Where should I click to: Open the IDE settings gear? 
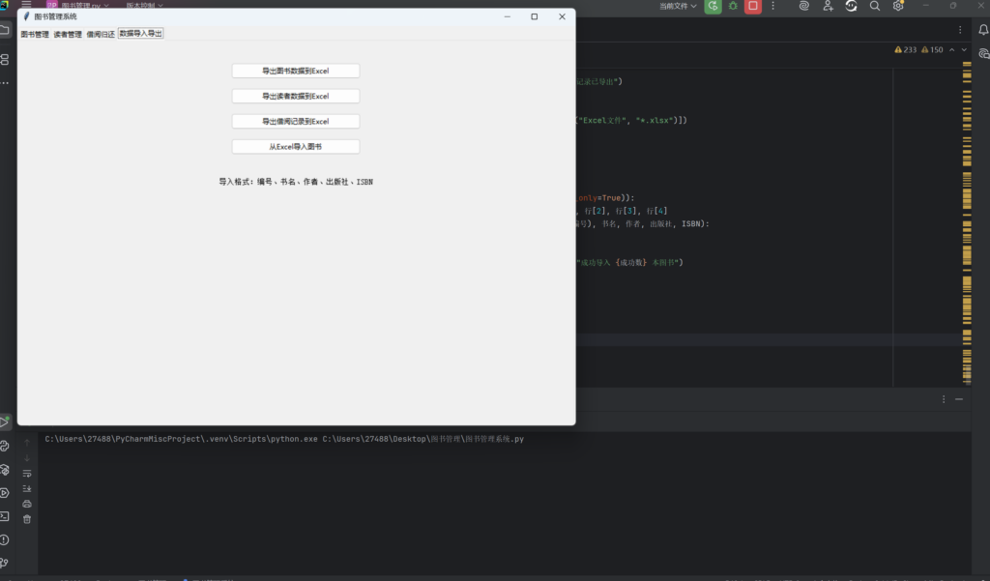pyautogui.click(x=898, y=6)
